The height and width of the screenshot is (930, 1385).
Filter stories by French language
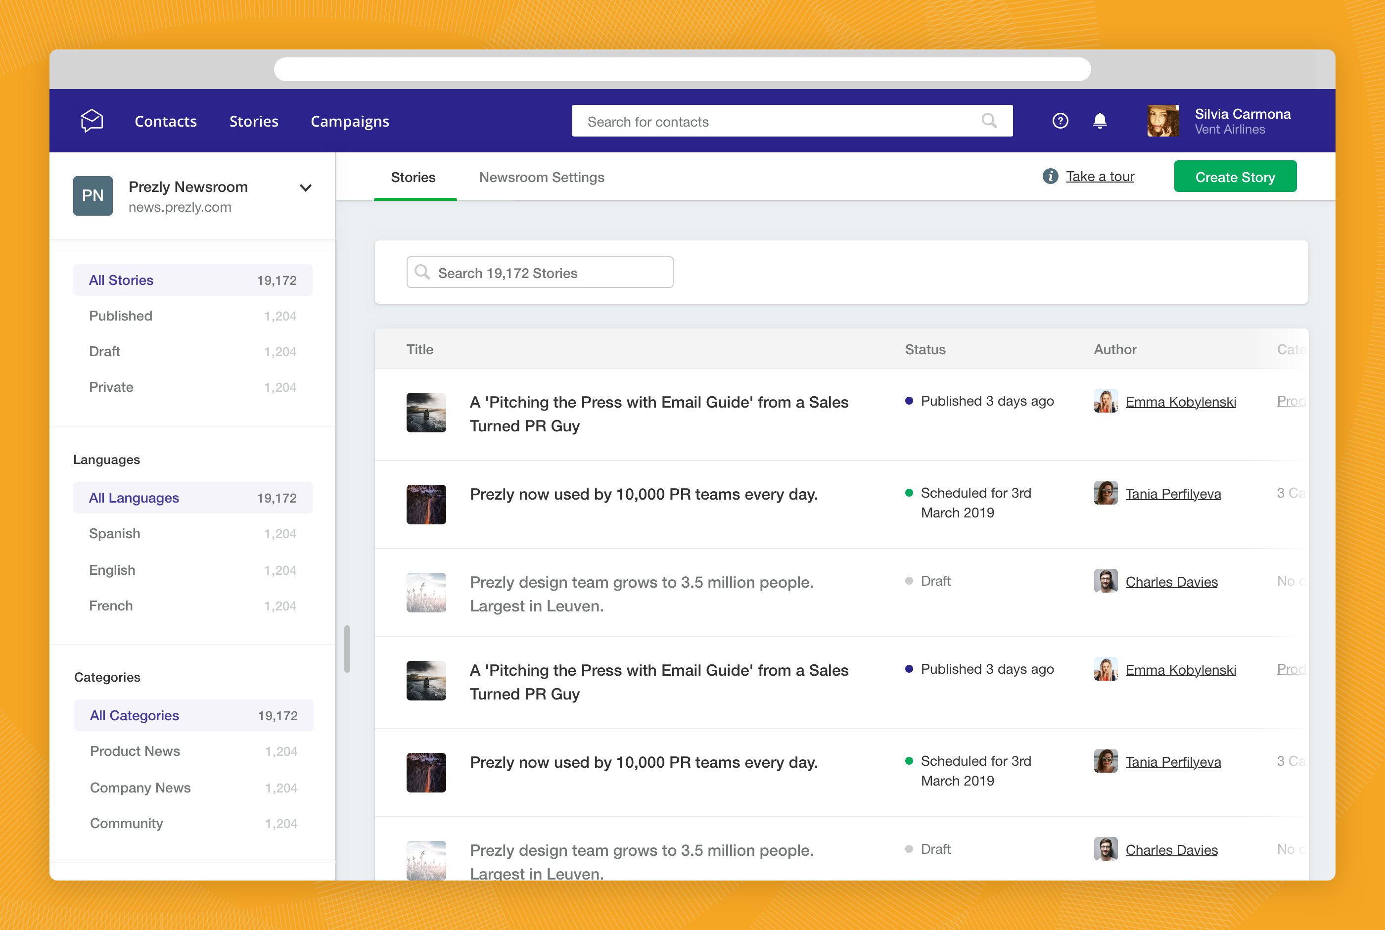click(x=193, y=605)
